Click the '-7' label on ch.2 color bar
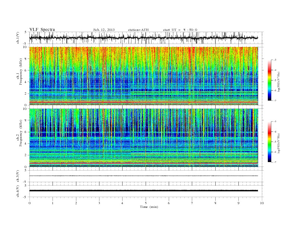Viewport: 295px width, 228px height. (275, 162)
